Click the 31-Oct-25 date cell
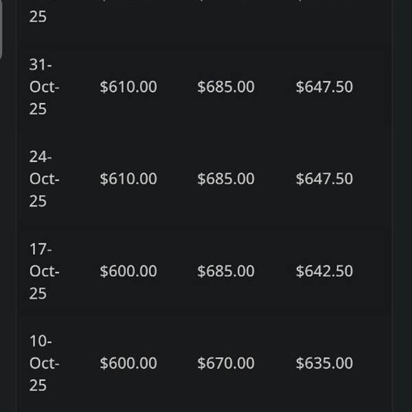The image size is (412, 412). pyautogui.click(x=44, y=87)
